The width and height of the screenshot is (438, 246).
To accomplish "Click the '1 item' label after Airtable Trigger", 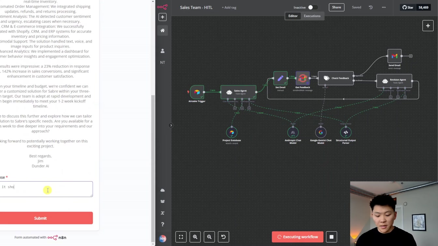I will pos(212,90).
